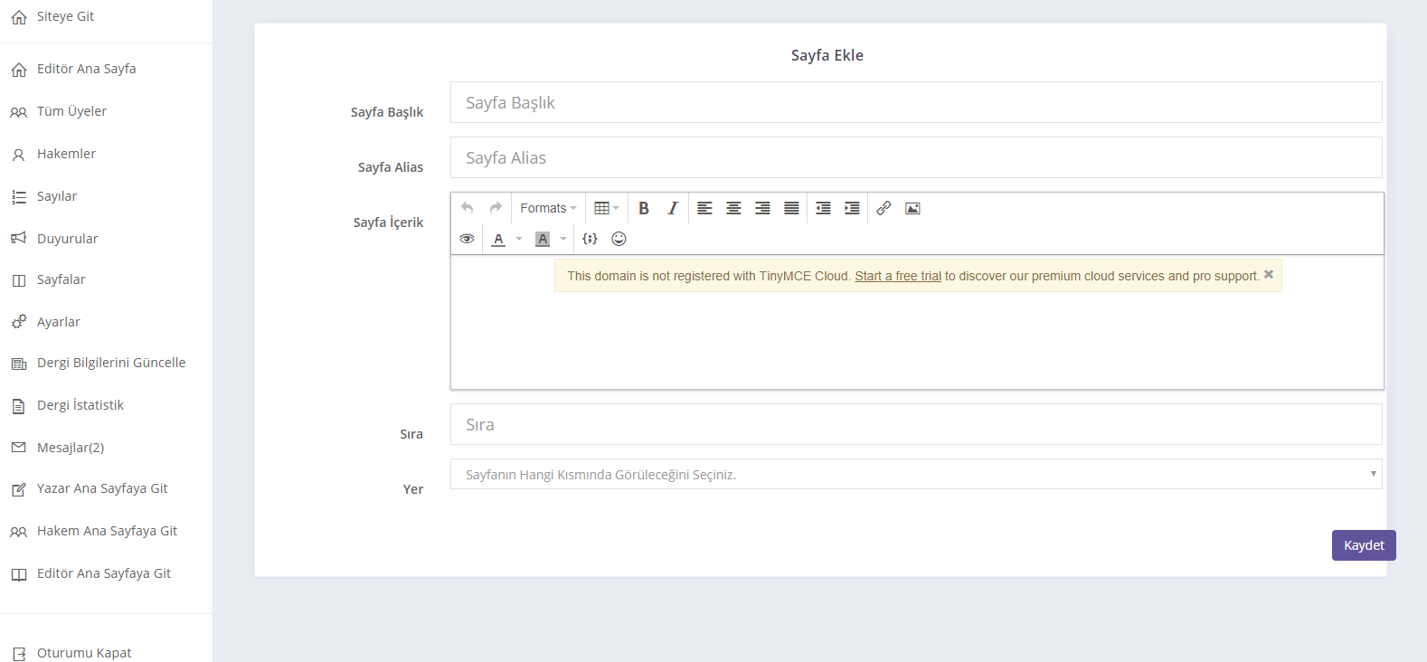1427x662 pixels.
Task: Center align text in the editor
Action: [733, 208]
